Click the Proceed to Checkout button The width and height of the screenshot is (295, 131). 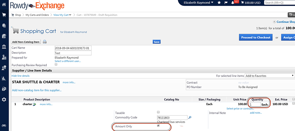click(256, 37)
